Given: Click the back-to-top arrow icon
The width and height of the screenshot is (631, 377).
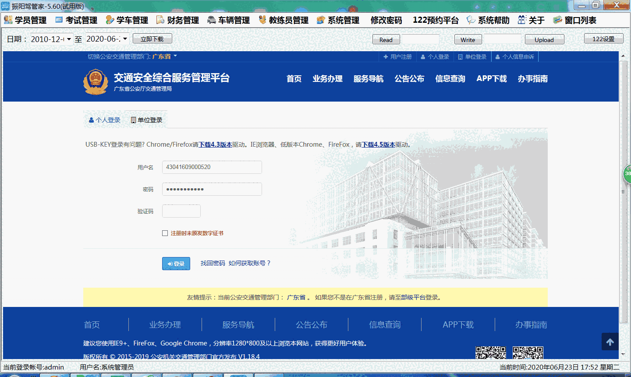Looking at the screenshot, I should 610,342.
